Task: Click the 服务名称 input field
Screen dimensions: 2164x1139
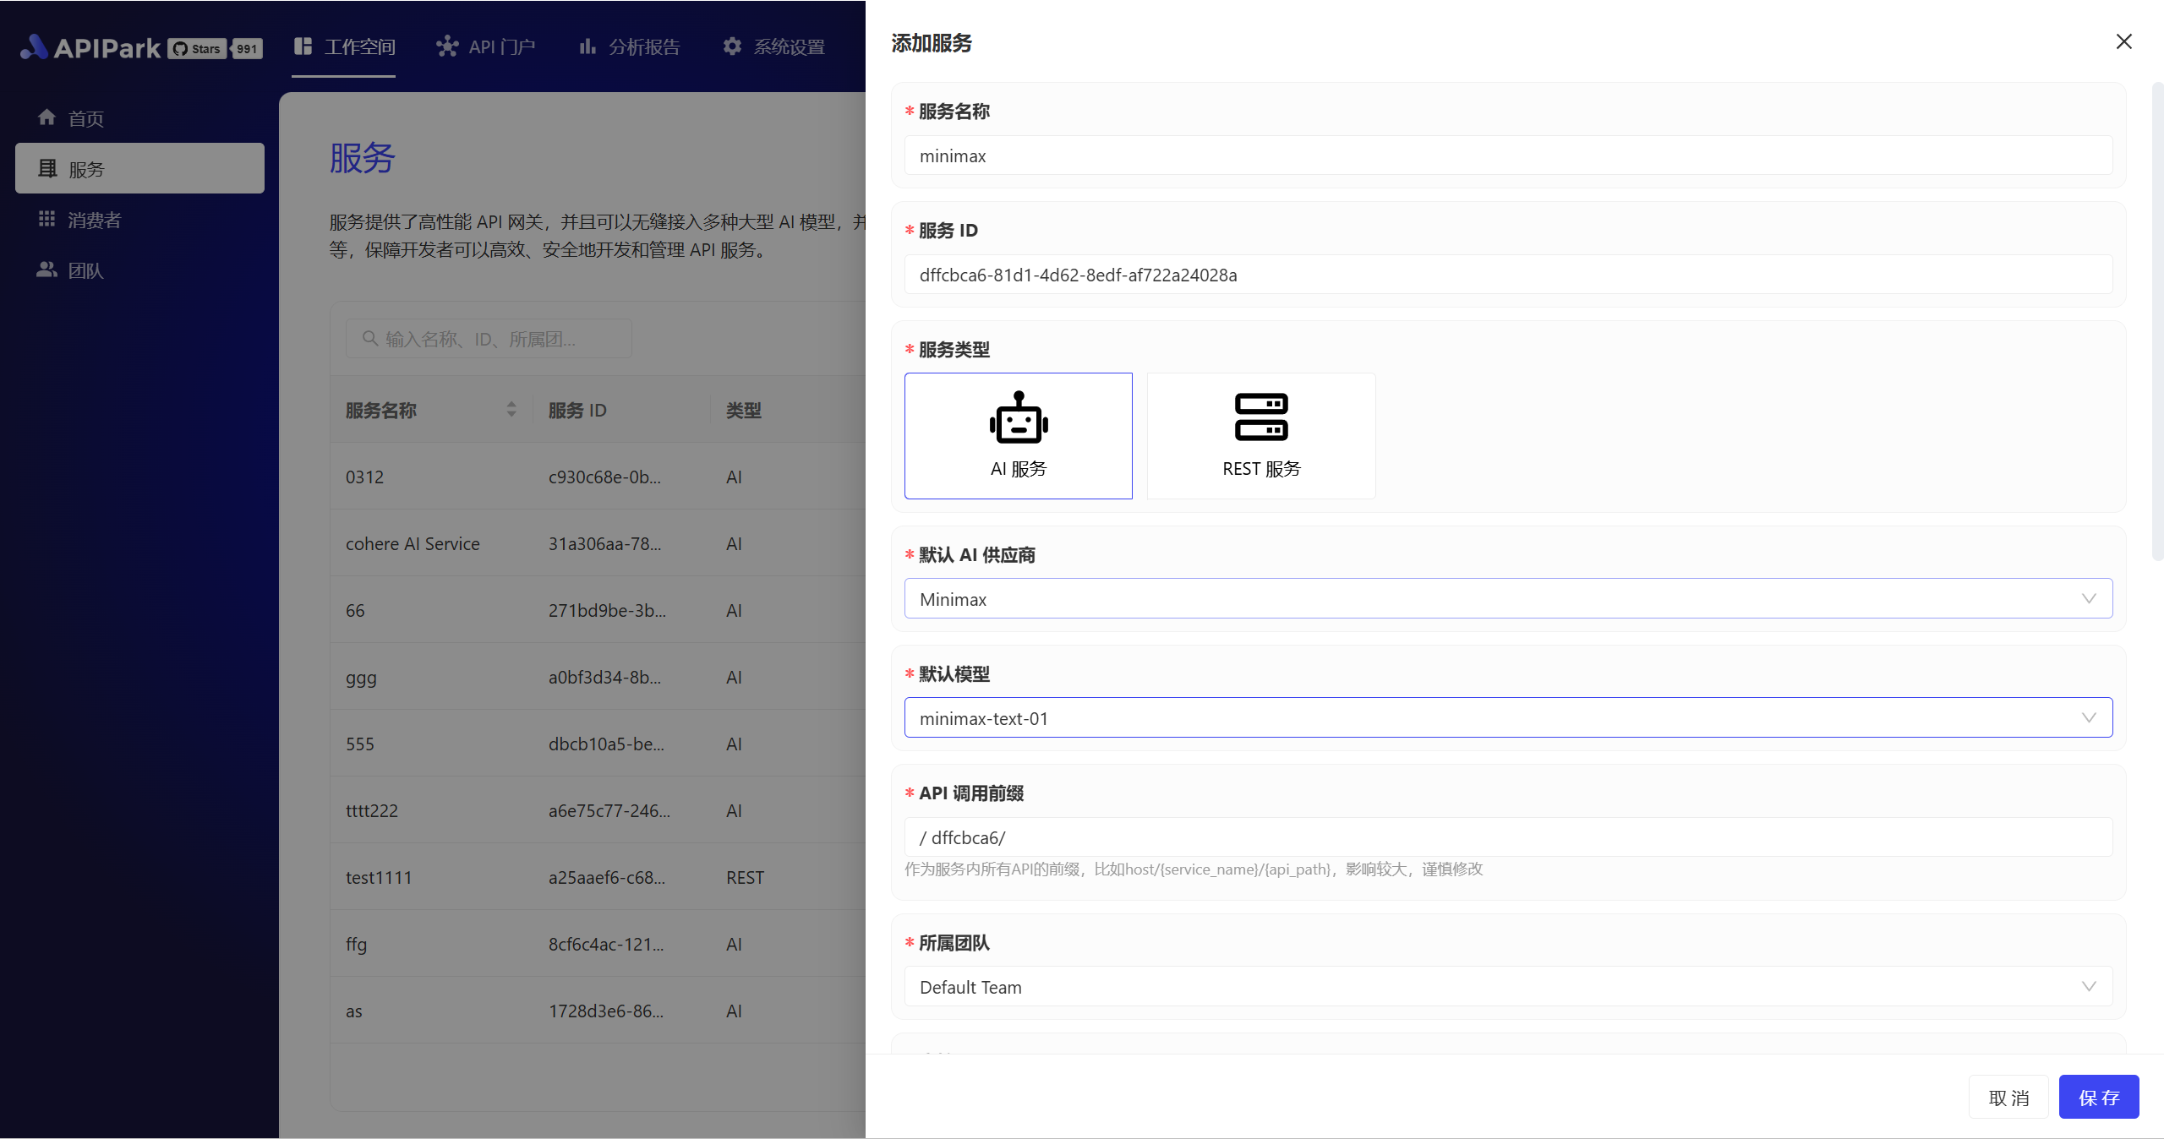Action: [x=1507, y=155]
